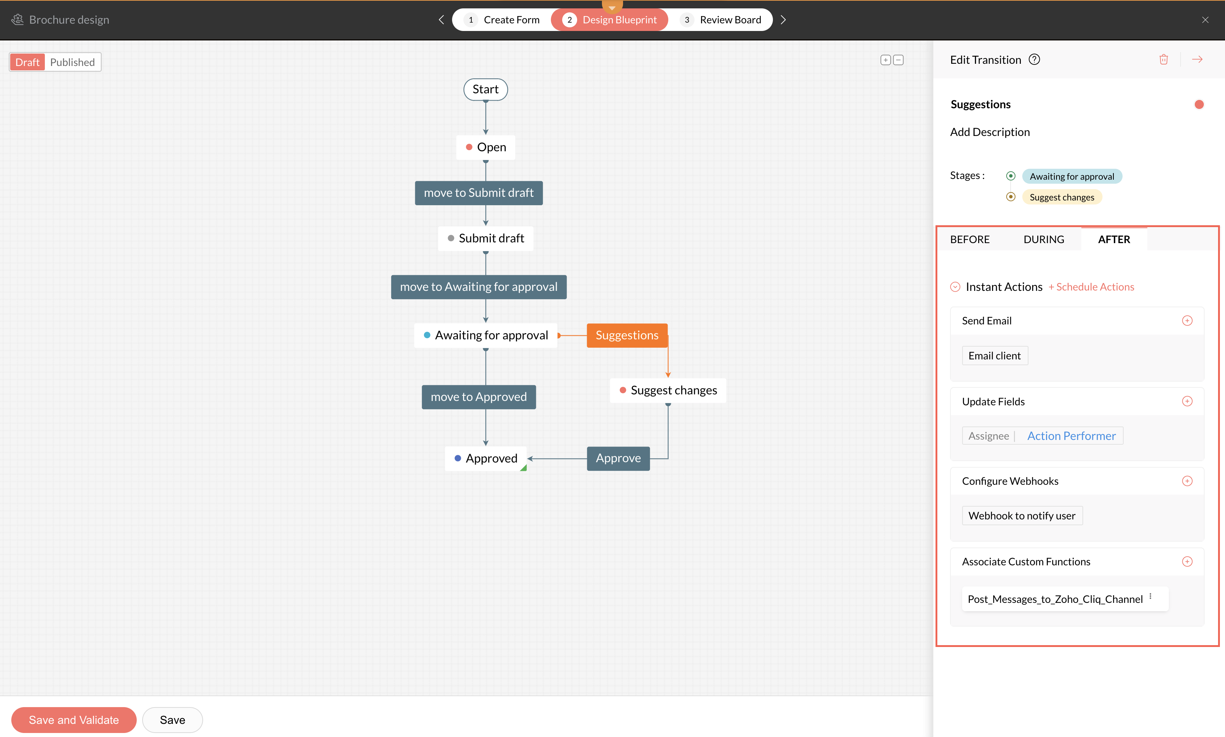The height and width of the screenshot is (737, 1225).
Task: Switch to Published view
Action: 73,62
